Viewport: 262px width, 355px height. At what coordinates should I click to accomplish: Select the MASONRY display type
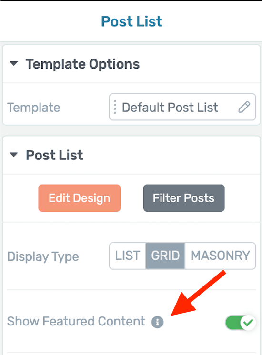click(x=220, y=256)
